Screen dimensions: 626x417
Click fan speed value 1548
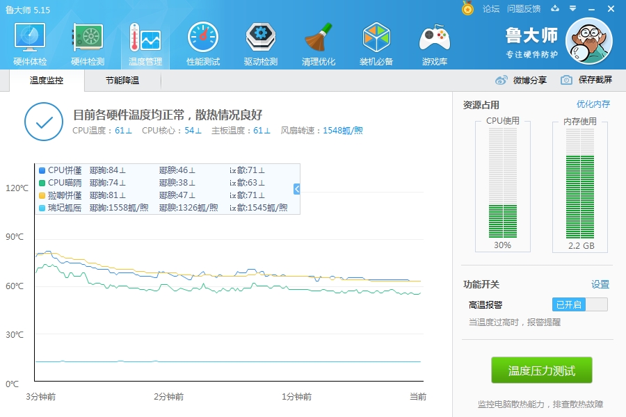[x=342, y=131]
